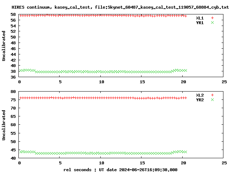Click the YR1 legend label
The image size is (231, 173).
click(200, 23)
